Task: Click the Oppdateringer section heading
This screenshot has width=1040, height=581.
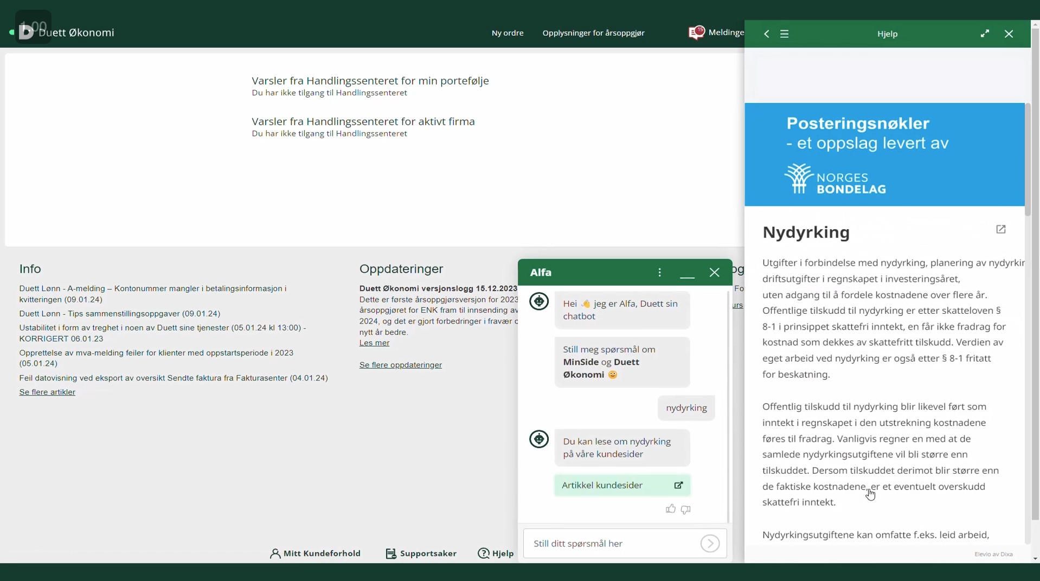Action: point(401,269)
